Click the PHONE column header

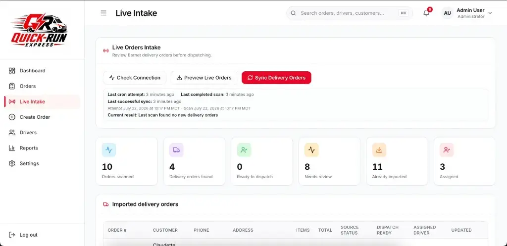[202, 230]
